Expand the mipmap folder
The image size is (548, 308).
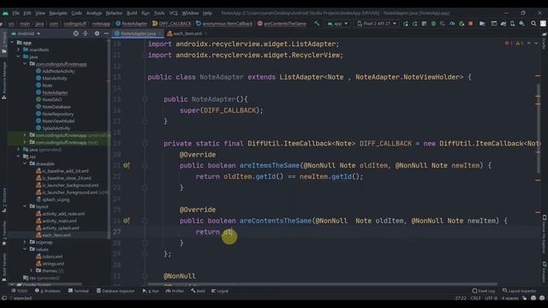[25, 242]
